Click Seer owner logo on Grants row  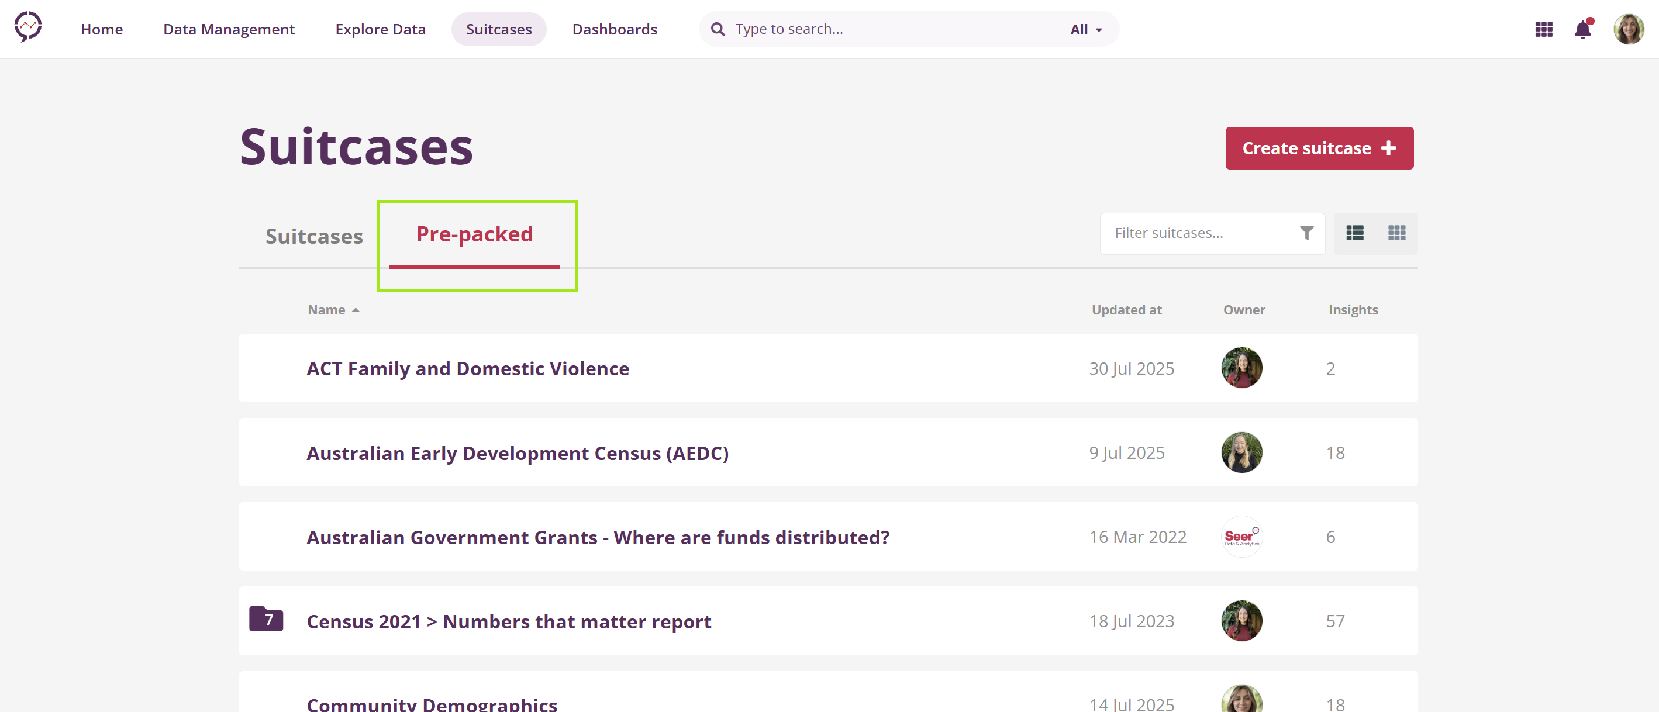[x=1241, y=537]
